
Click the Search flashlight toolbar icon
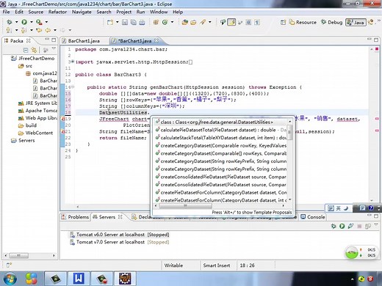(203, 22)
